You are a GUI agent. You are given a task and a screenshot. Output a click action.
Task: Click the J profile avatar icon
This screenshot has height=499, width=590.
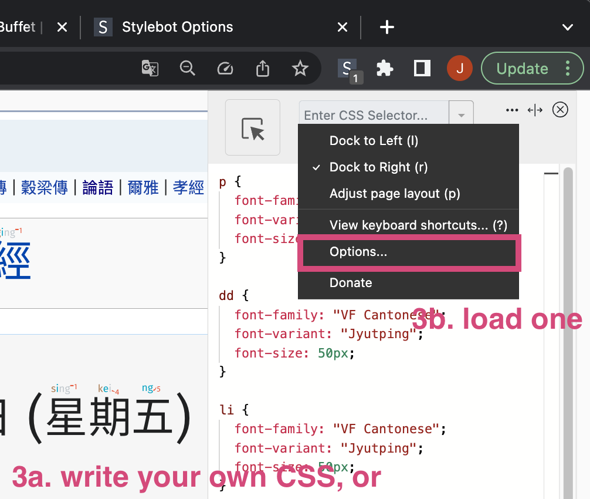tap(460, 68)
